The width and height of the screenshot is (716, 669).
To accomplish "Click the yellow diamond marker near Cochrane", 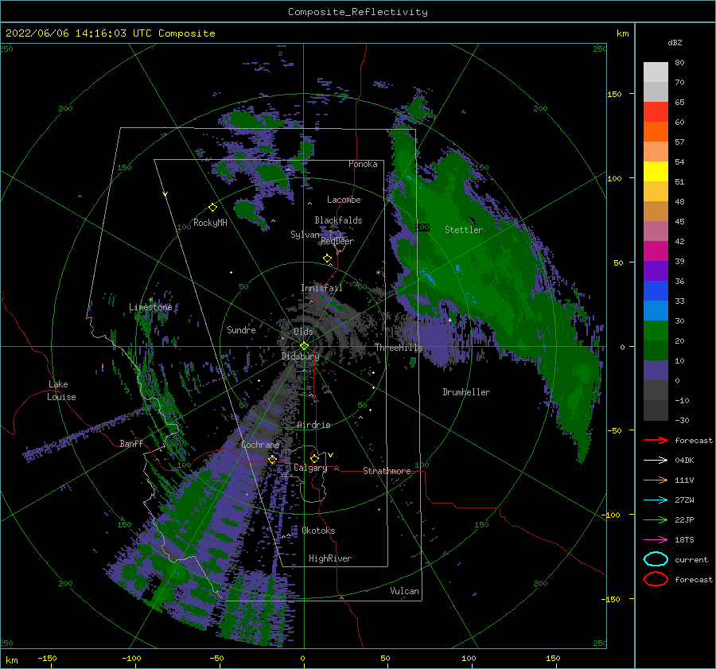I will [272, 459].
